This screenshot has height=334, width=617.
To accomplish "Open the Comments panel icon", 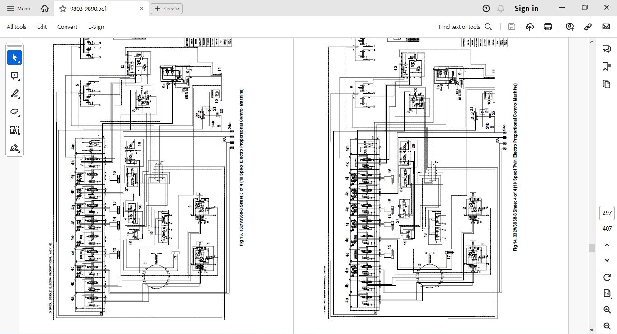I will (x=607, y=48).
